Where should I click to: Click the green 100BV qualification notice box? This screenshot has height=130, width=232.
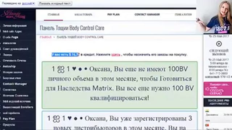(x=120, y=85)
